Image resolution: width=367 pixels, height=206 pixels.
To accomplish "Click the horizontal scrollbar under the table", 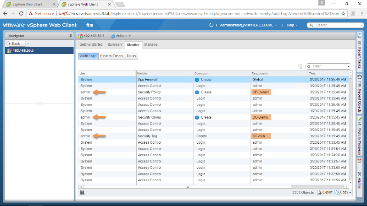I will click(x=187, y=187).
